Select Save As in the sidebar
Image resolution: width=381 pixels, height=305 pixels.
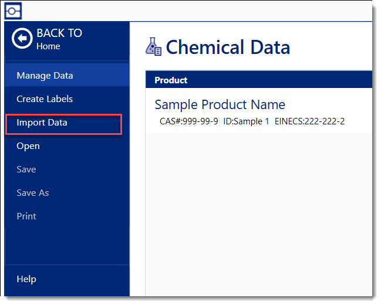tap(33, 193)
